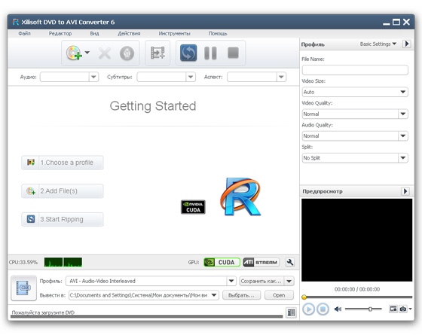The width and height of the screenshot is (422, 335).
Task: Stop conversion with the square icon
Action: (x=233, y=53)
